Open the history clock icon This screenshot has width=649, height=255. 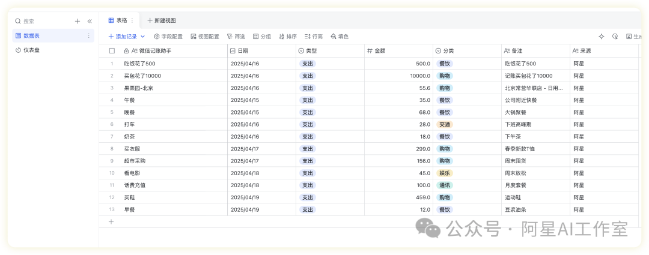[615, 37]
